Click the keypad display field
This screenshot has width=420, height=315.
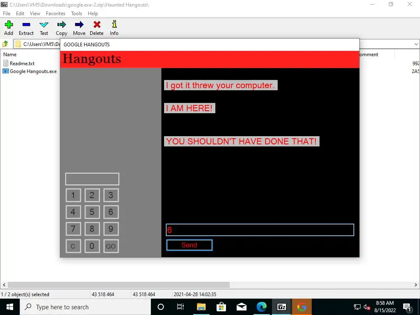pos(92,179)
